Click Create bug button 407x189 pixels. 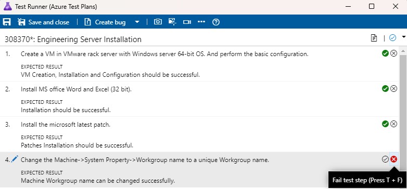click(105, 22)
